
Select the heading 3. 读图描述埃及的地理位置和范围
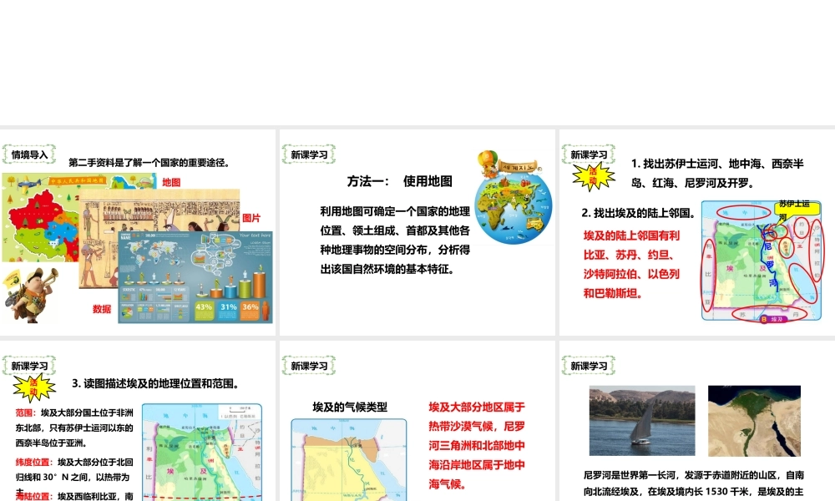[155, 383]
